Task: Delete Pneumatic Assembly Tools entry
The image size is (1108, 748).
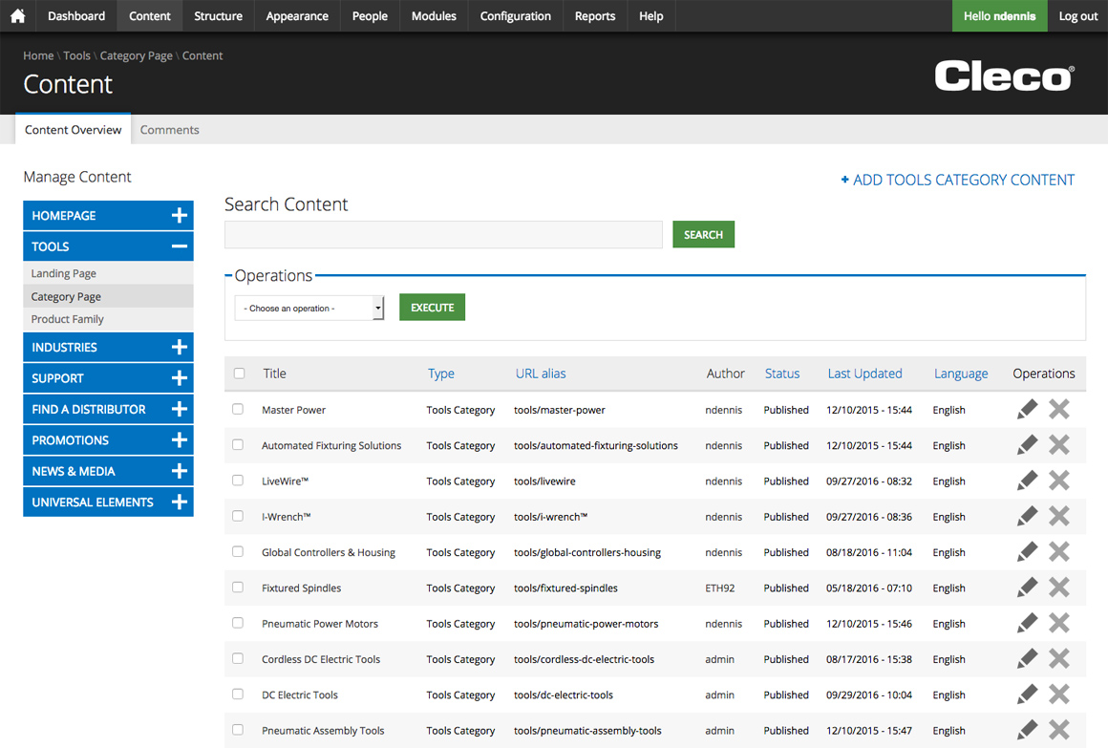Action: click(x=1058, y=730)
